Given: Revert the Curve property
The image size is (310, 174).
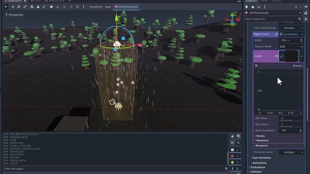Looking at the screenshot, I should 277,56.
